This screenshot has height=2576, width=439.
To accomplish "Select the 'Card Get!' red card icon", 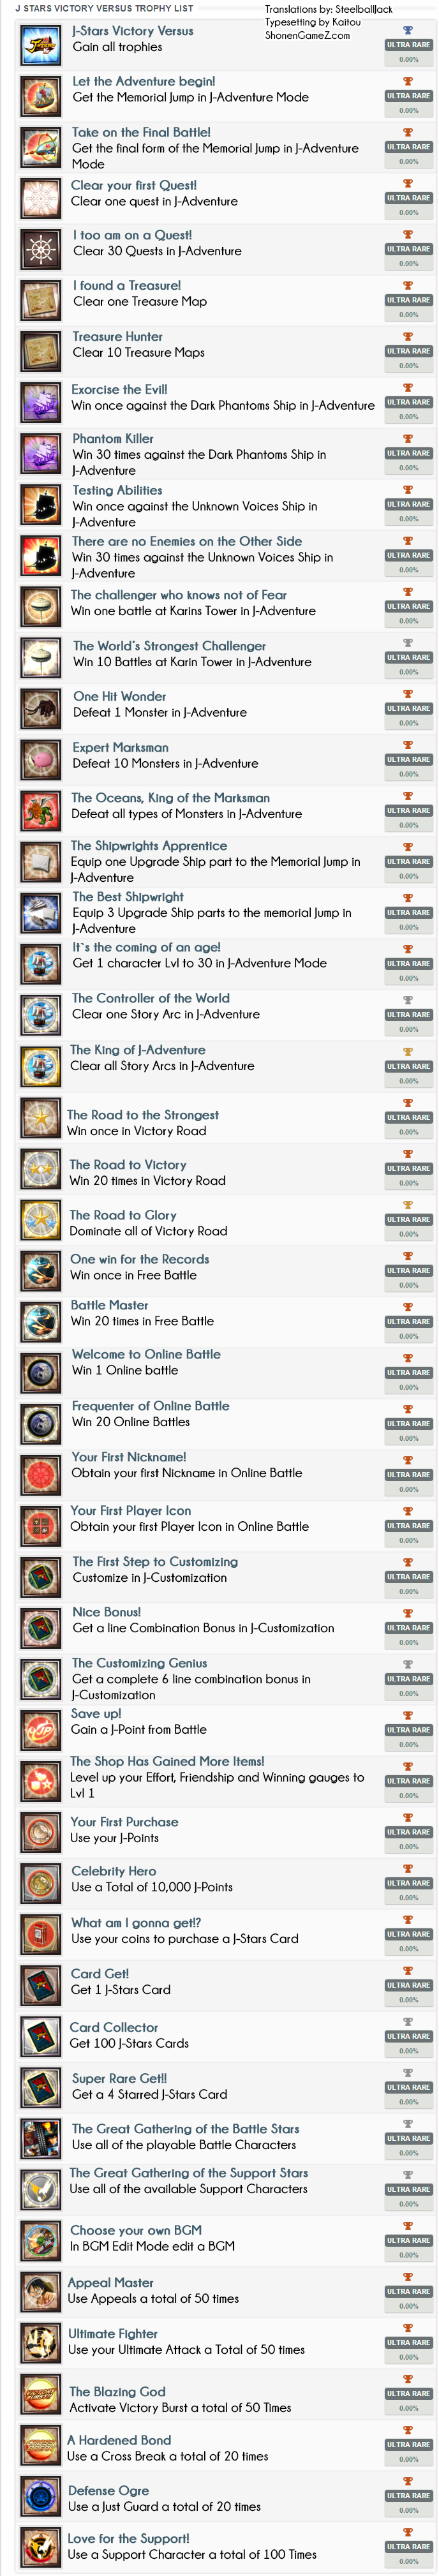I will click(41, 1985).
